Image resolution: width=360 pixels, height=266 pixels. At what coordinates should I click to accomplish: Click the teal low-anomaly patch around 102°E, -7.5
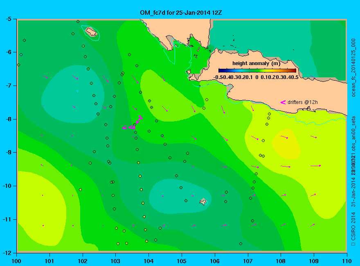point(72,94)
